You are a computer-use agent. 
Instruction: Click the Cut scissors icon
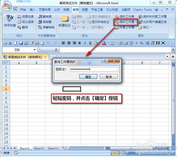[x=10, y=43]
